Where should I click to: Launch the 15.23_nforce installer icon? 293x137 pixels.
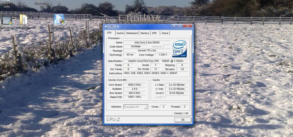(x=59, y=20)
